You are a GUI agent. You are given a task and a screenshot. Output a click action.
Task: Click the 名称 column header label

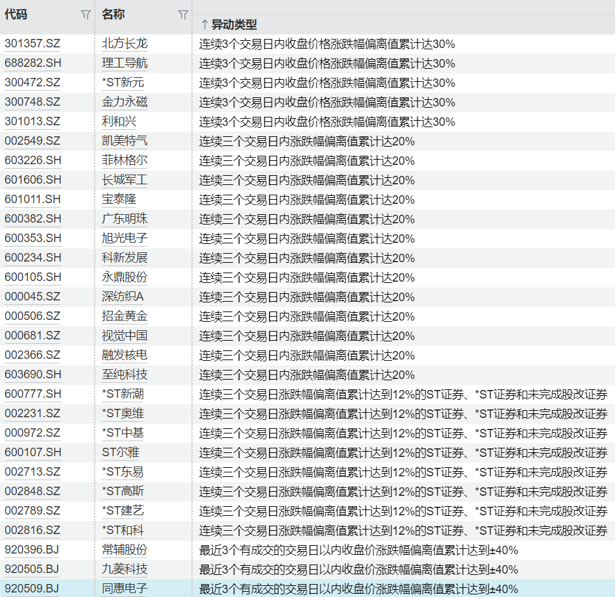pyautogui.click(x=114, y=14)
